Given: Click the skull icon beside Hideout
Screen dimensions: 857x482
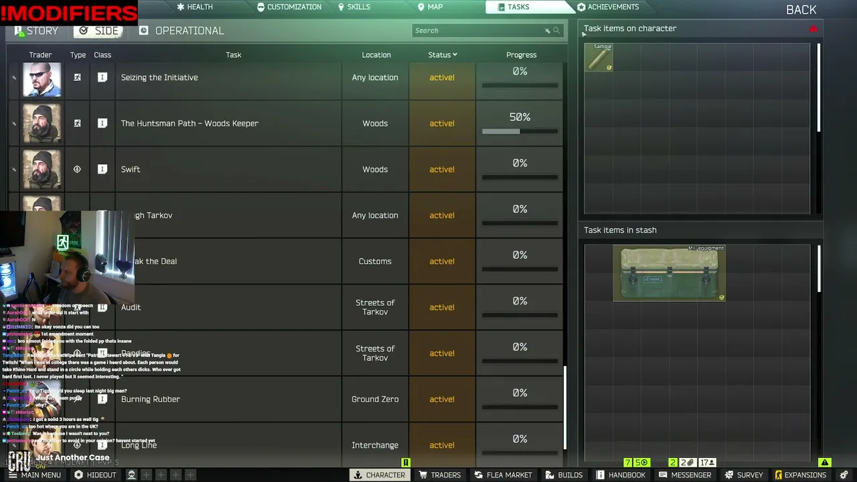Looking at the screenshot, I should pos(132,475).
